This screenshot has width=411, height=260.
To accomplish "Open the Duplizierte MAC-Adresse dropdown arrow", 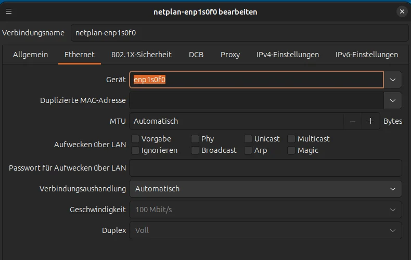I will pyautogui.click(x=393, y=100).
